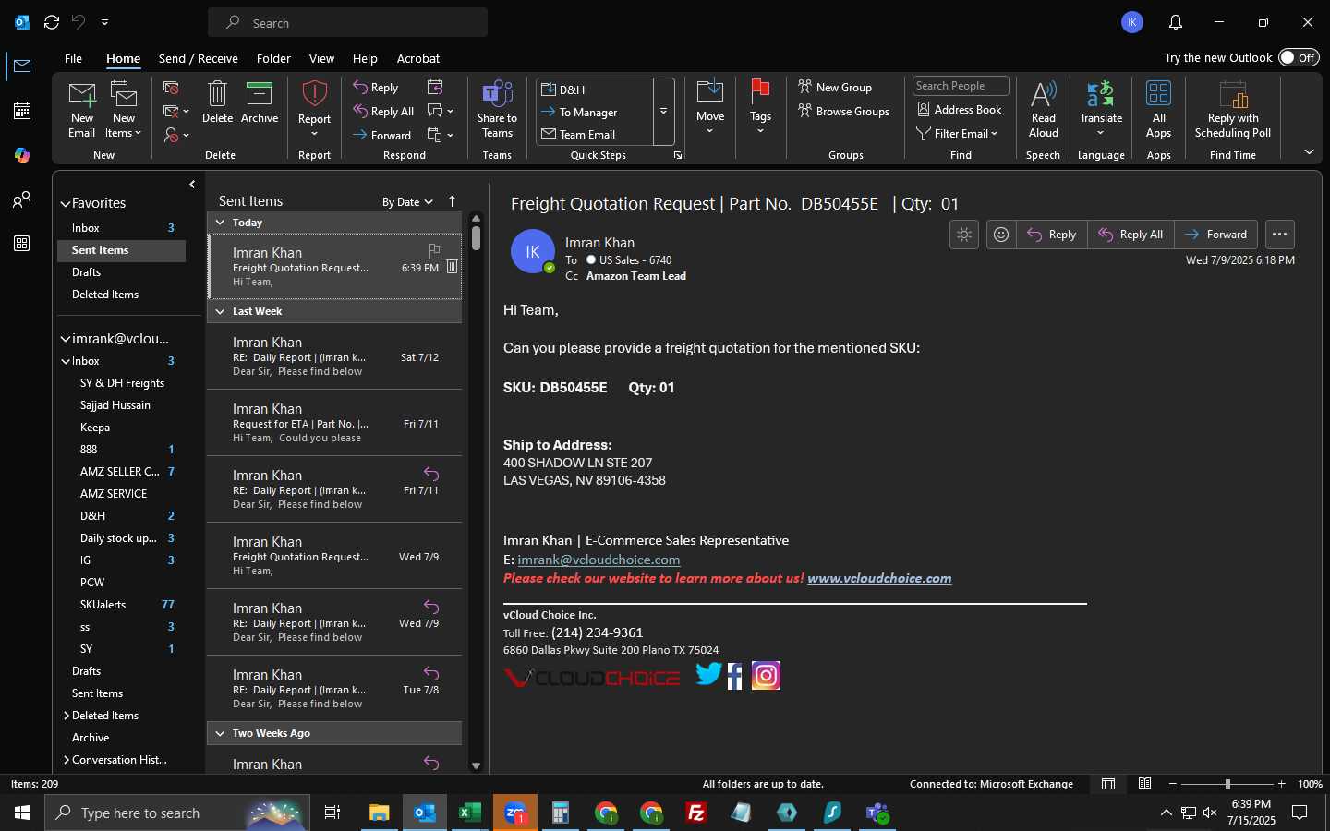
Task: Click the message list scrollbar down arrow
Action: 476,765
